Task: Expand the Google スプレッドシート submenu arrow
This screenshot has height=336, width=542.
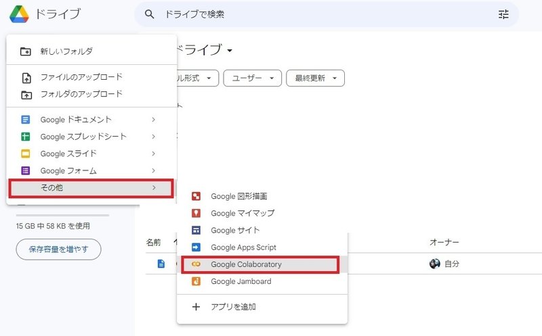Action: click(x=154, y=137)
